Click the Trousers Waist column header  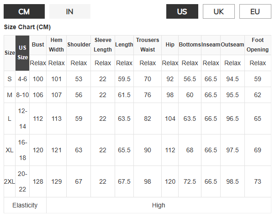[148, 45]
